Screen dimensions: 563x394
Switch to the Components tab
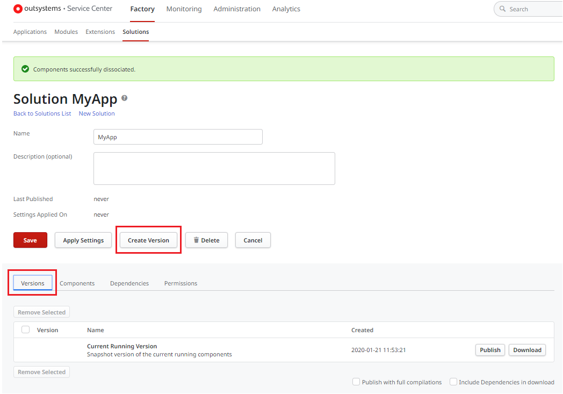click(77, 283)
